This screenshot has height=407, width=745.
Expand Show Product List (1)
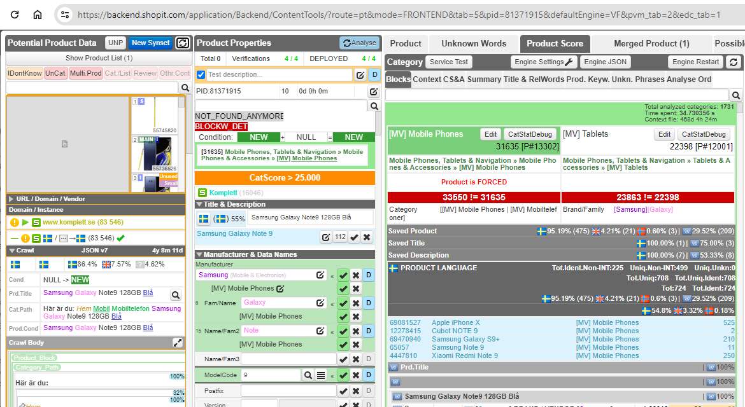click(99, 58)
